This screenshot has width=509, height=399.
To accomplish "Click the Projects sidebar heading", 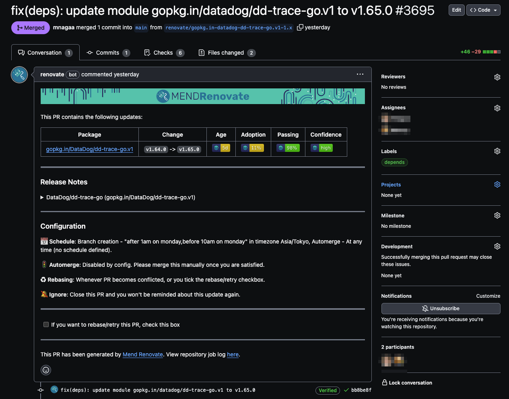I will tap(391, 185).
